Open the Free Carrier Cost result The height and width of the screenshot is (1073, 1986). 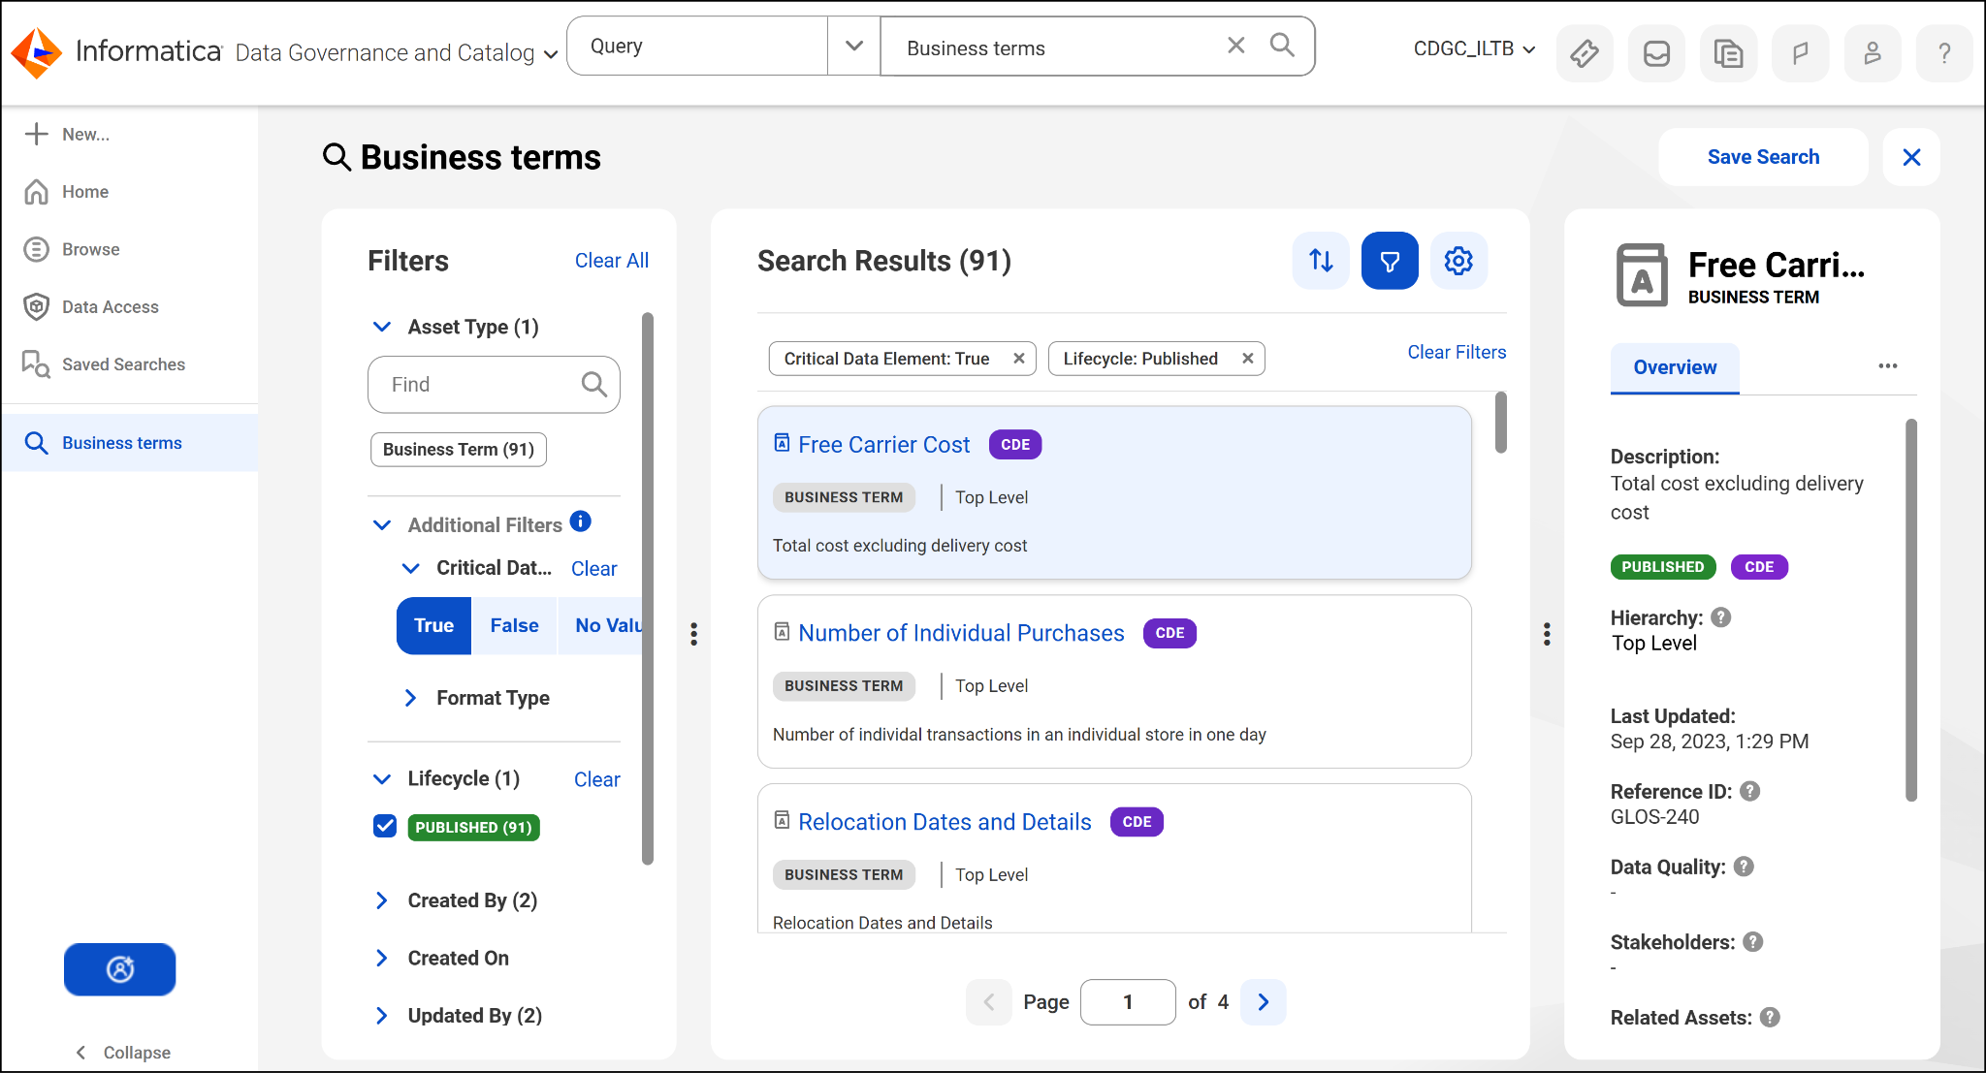883,445
